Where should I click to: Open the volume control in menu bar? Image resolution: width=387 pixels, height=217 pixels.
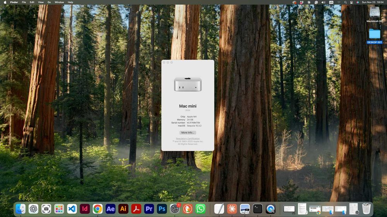(x=323, y=2)
